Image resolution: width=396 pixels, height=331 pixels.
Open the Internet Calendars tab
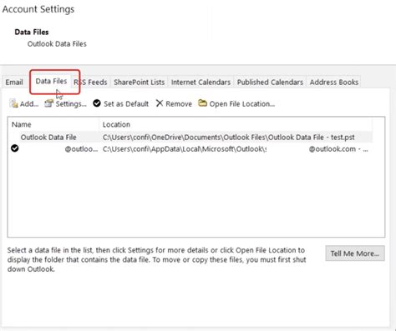(201, 83)
